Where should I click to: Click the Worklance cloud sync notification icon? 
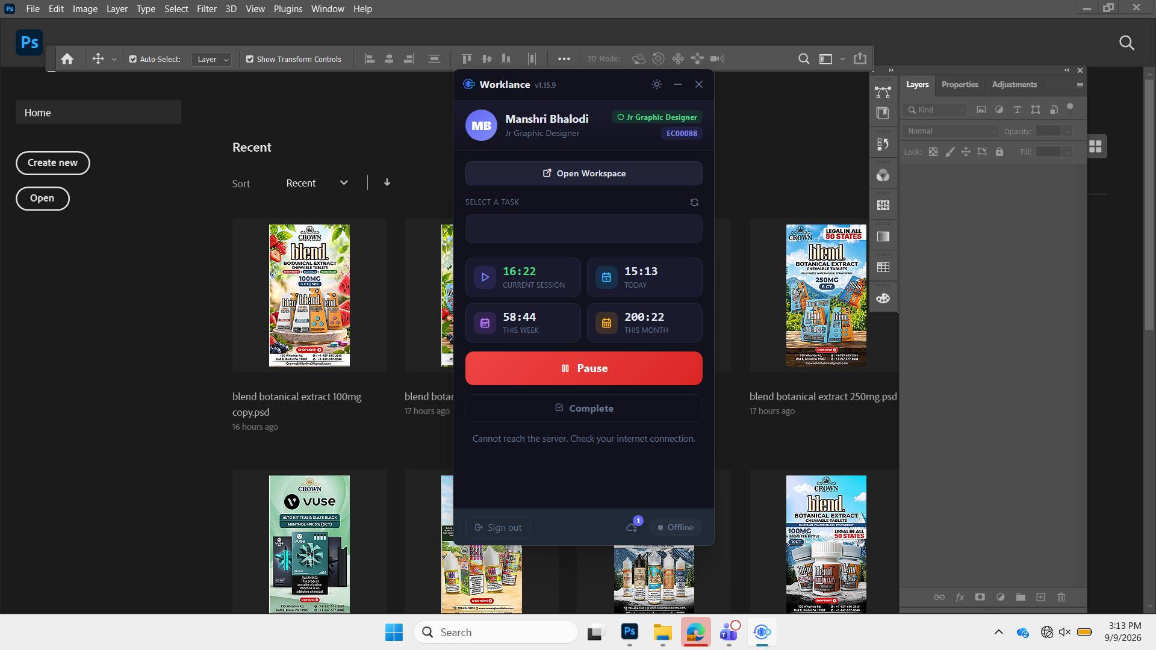(x=632, y=528)
